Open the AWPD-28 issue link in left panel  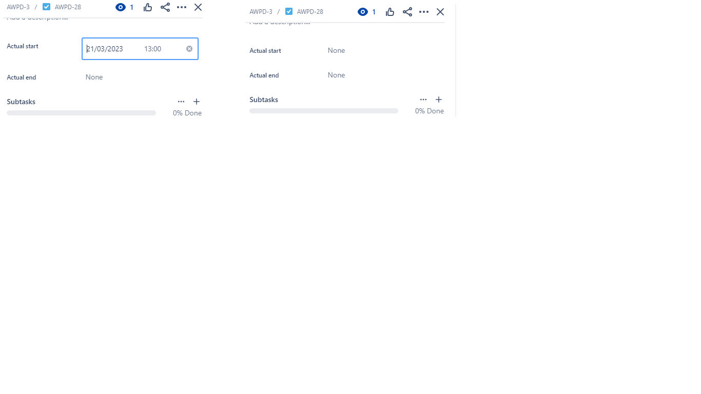[x=68, y=7]
